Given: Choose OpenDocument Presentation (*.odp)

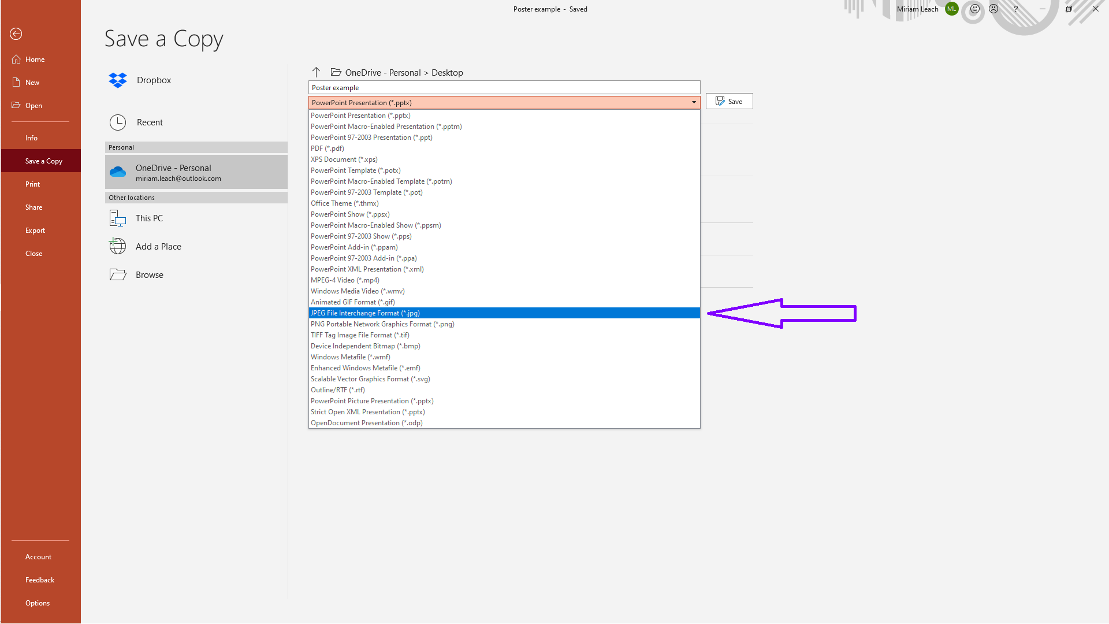Looking at the screenshot, I should 504,423.
